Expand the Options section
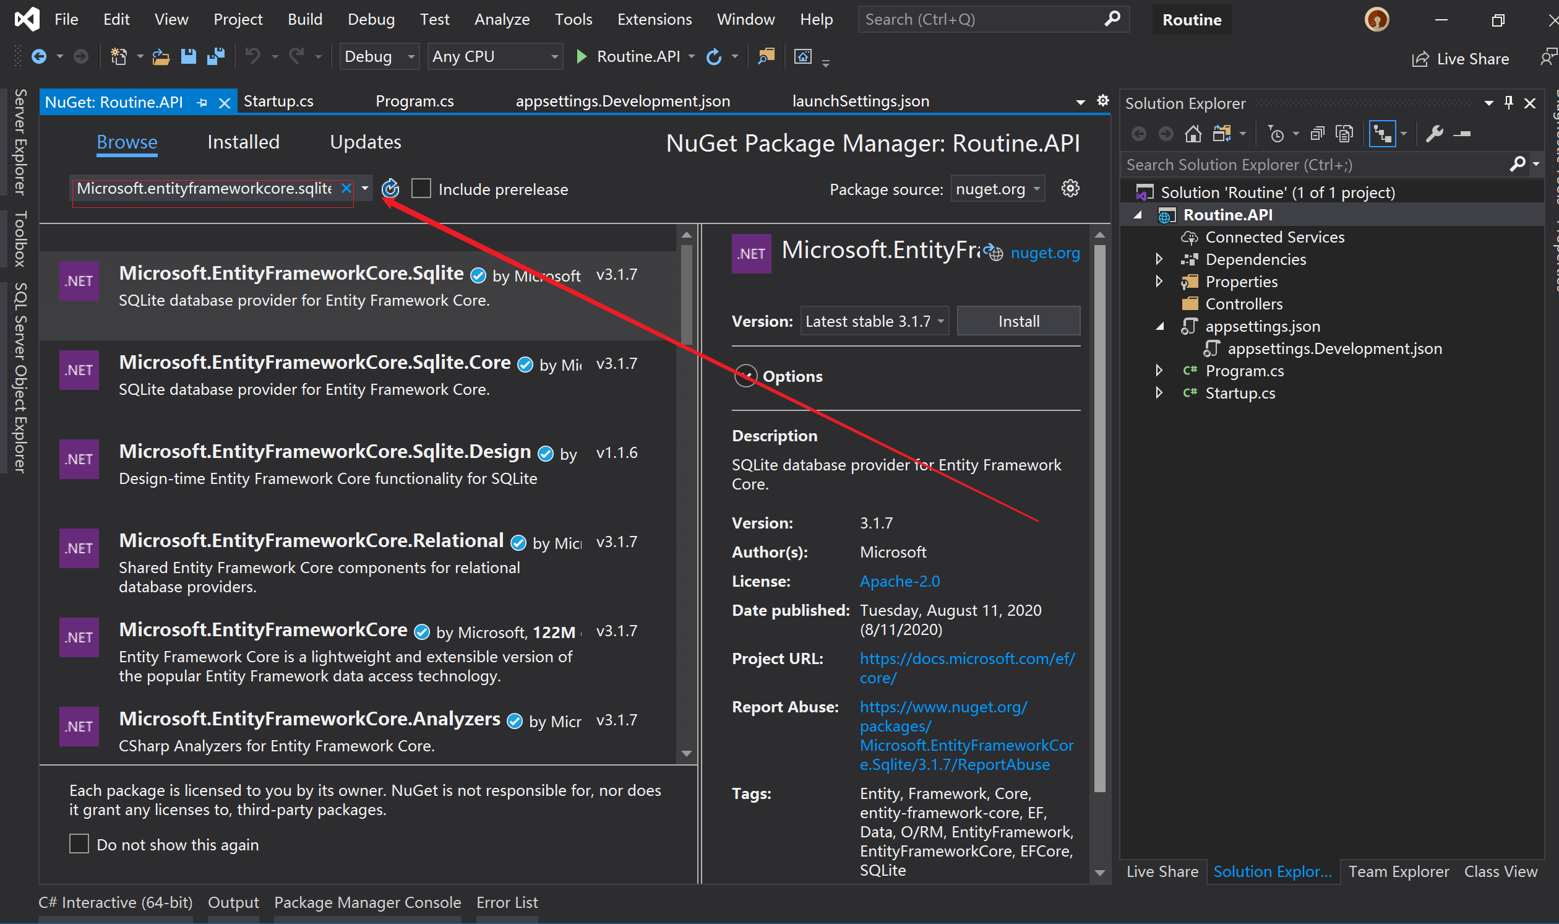Image resolution: width=1559 pixels, height=924 pixels. click(x=745, y=376)
